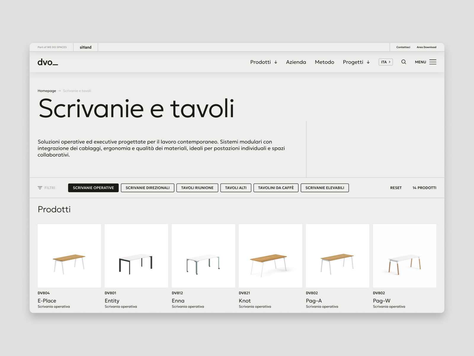Screen dimensions: 474x356
Task: Toggle the Tavolini da Caffè filter
Action: pyautogui.click(x=276, y=188)
